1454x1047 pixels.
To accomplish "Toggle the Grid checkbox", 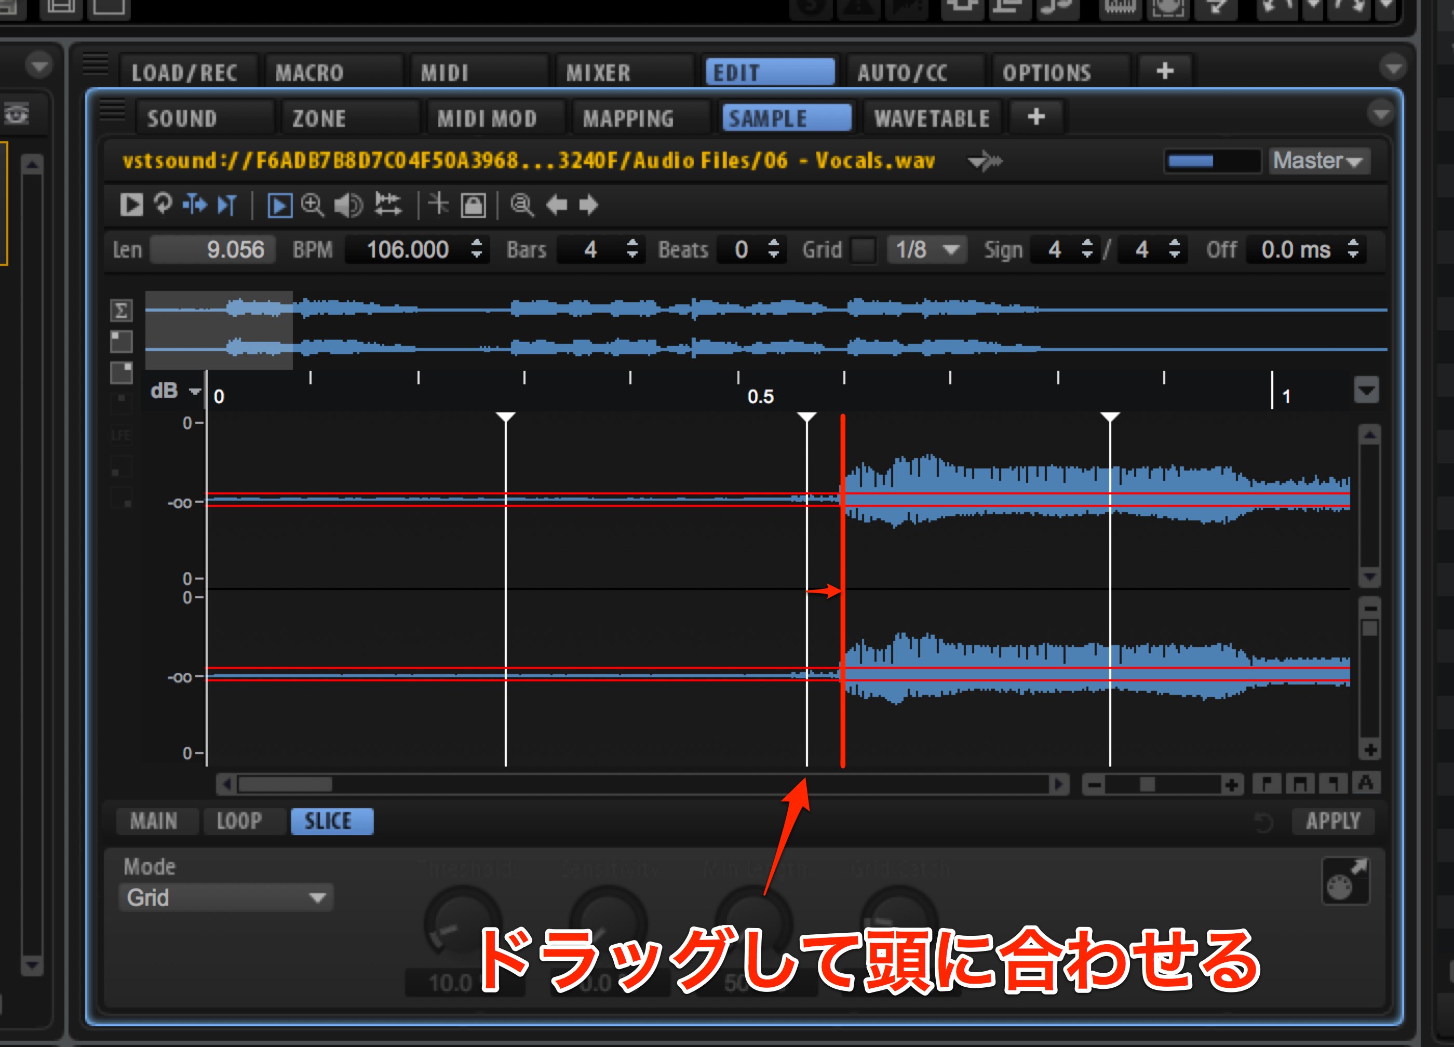I will point(864,249).
